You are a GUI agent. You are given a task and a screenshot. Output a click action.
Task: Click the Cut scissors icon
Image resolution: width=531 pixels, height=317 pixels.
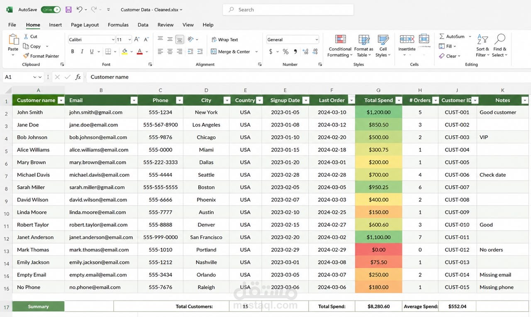click(x=26, y=37)
